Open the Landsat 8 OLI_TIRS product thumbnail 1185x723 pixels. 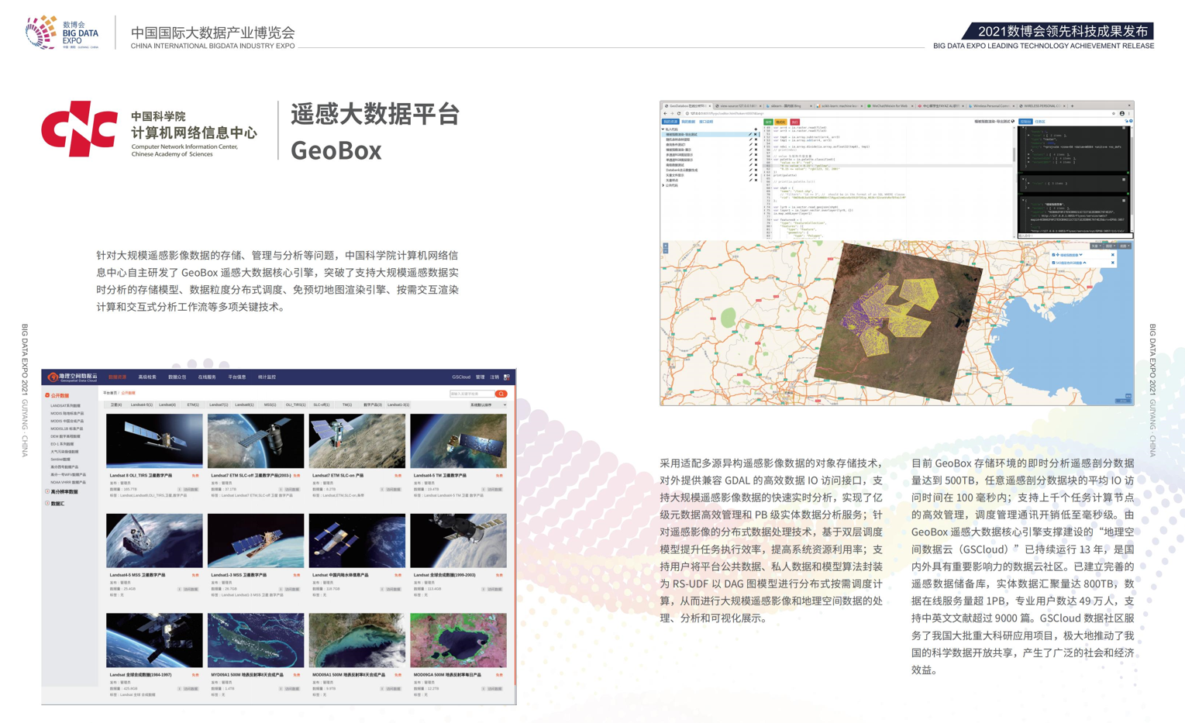154,442
